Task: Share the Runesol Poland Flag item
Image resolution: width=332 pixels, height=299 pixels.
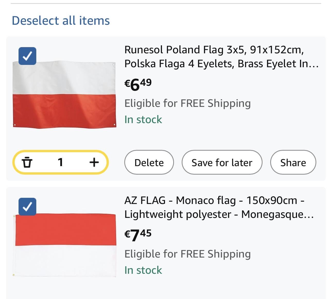Action: pos(293,163)
